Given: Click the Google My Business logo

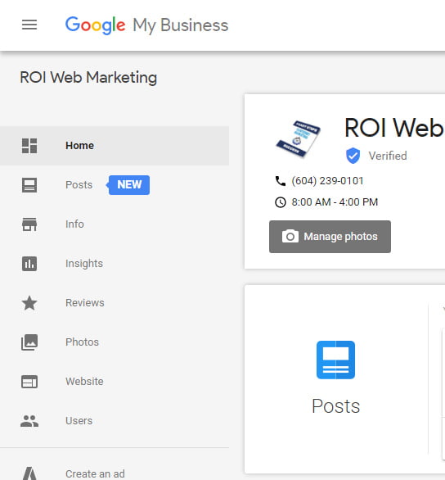Looking at the screenshot, I should pos(146,25).
